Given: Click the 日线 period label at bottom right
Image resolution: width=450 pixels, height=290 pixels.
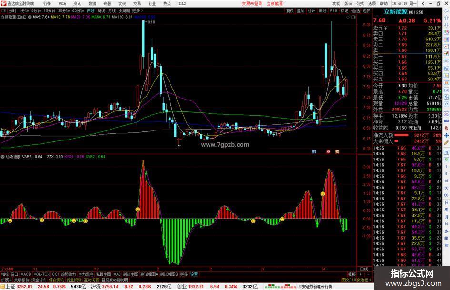Looking at the screenshot, I should pos(364,269).
